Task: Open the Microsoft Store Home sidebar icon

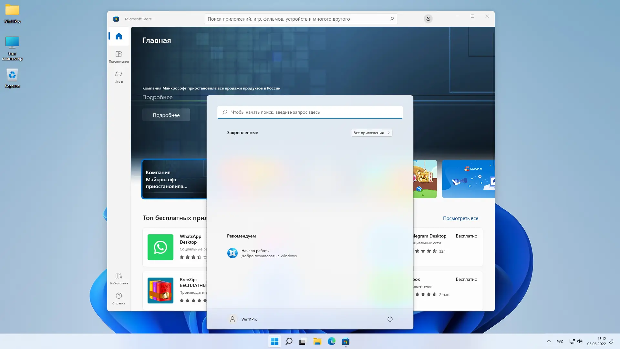Action: tap(119, 36)
